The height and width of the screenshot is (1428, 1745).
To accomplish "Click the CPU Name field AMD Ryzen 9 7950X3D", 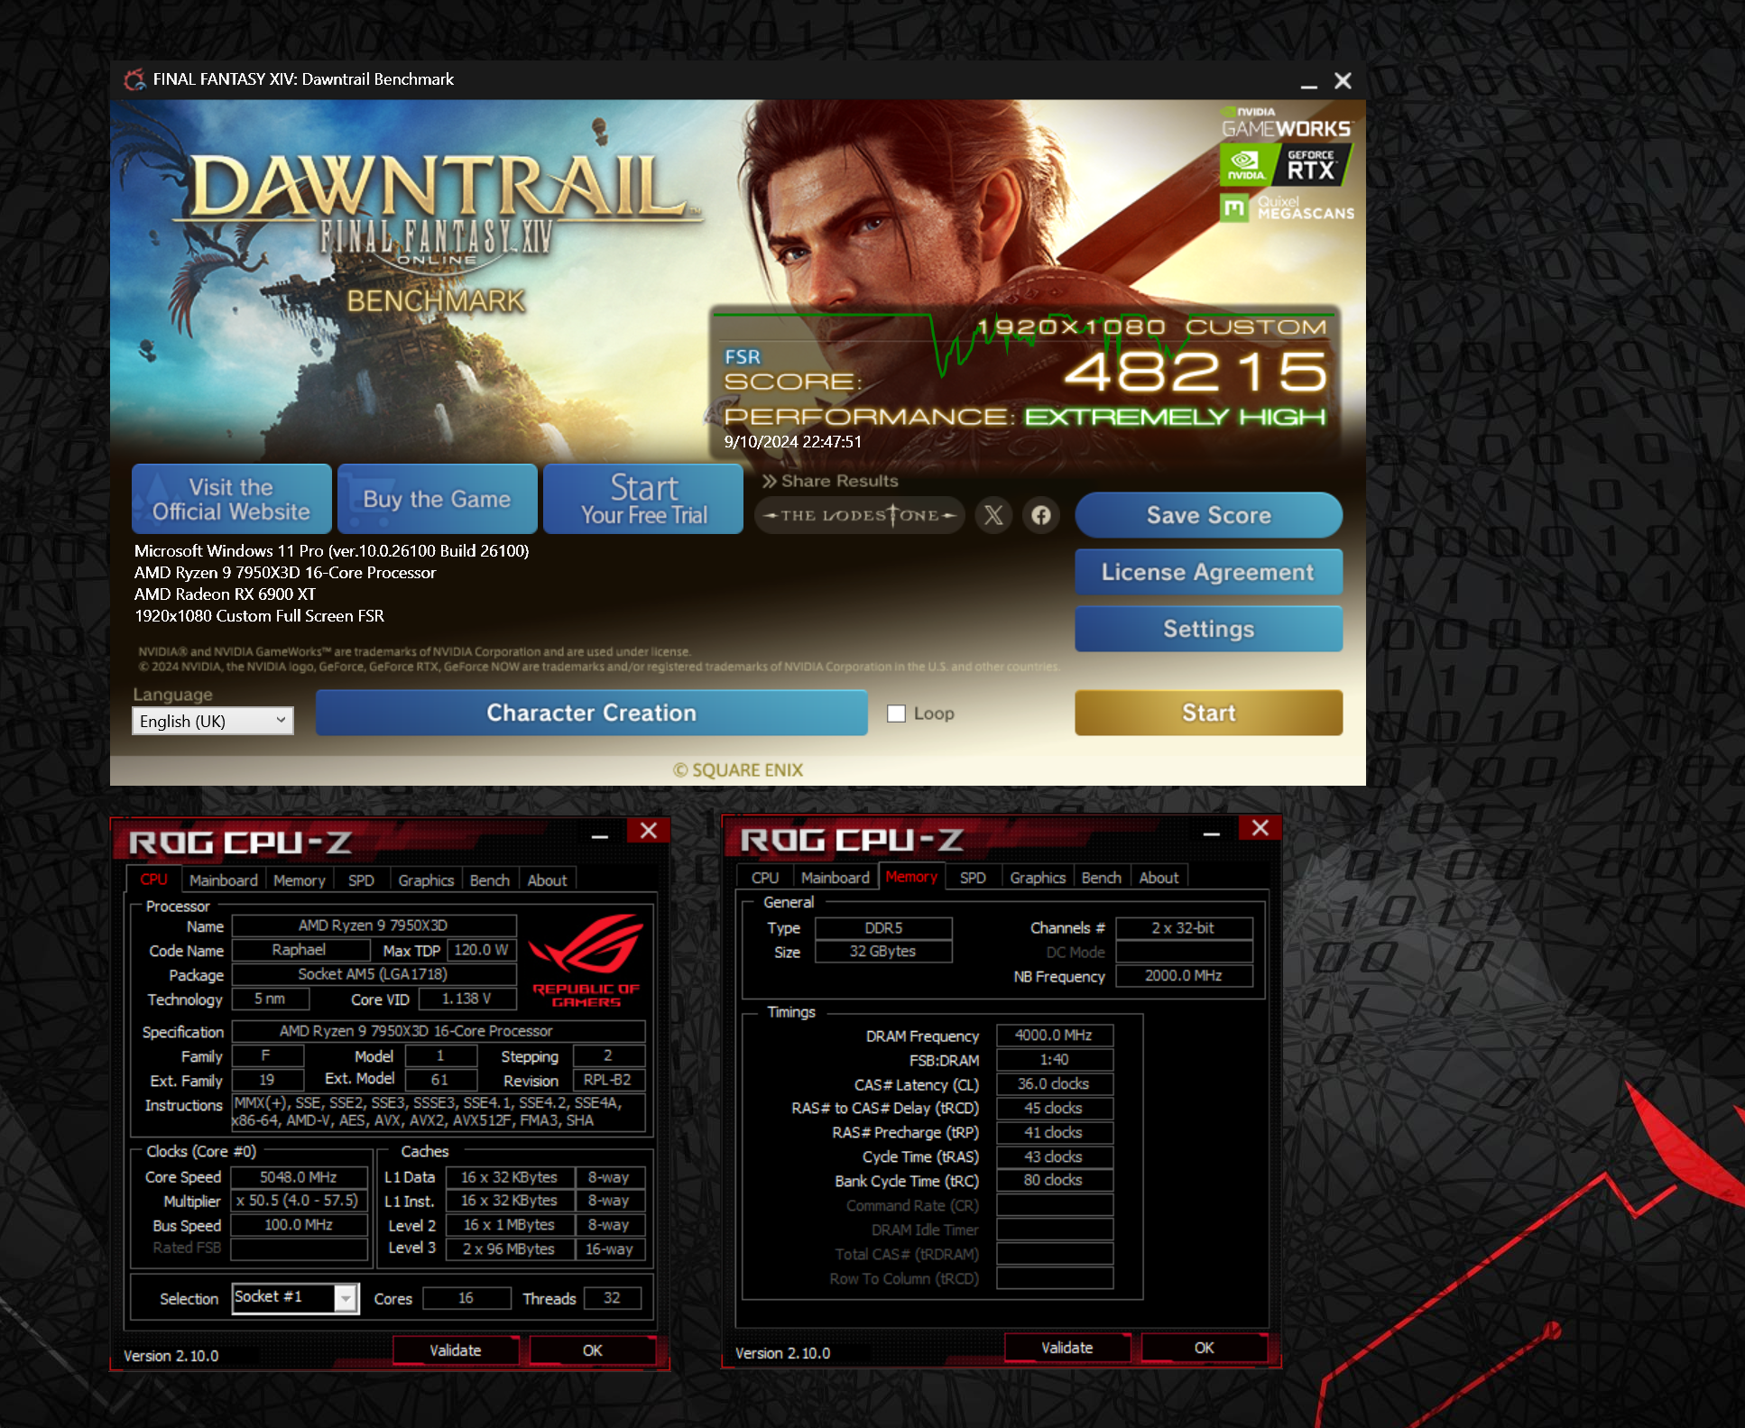I will [x=374, y=926].
